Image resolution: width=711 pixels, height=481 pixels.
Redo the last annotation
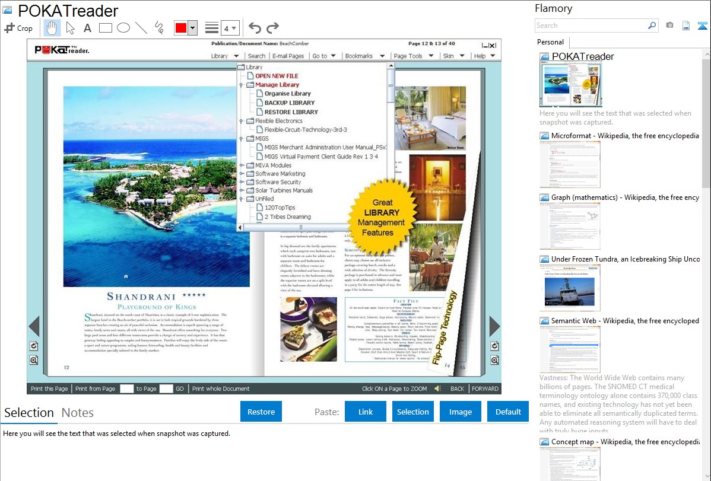tap(272, 28)
